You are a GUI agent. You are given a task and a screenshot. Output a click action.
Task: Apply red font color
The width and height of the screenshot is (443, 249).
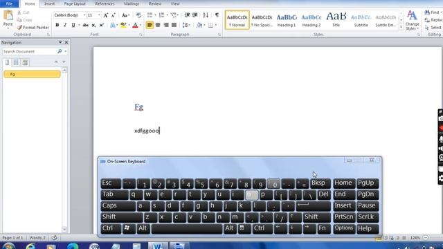135,25
